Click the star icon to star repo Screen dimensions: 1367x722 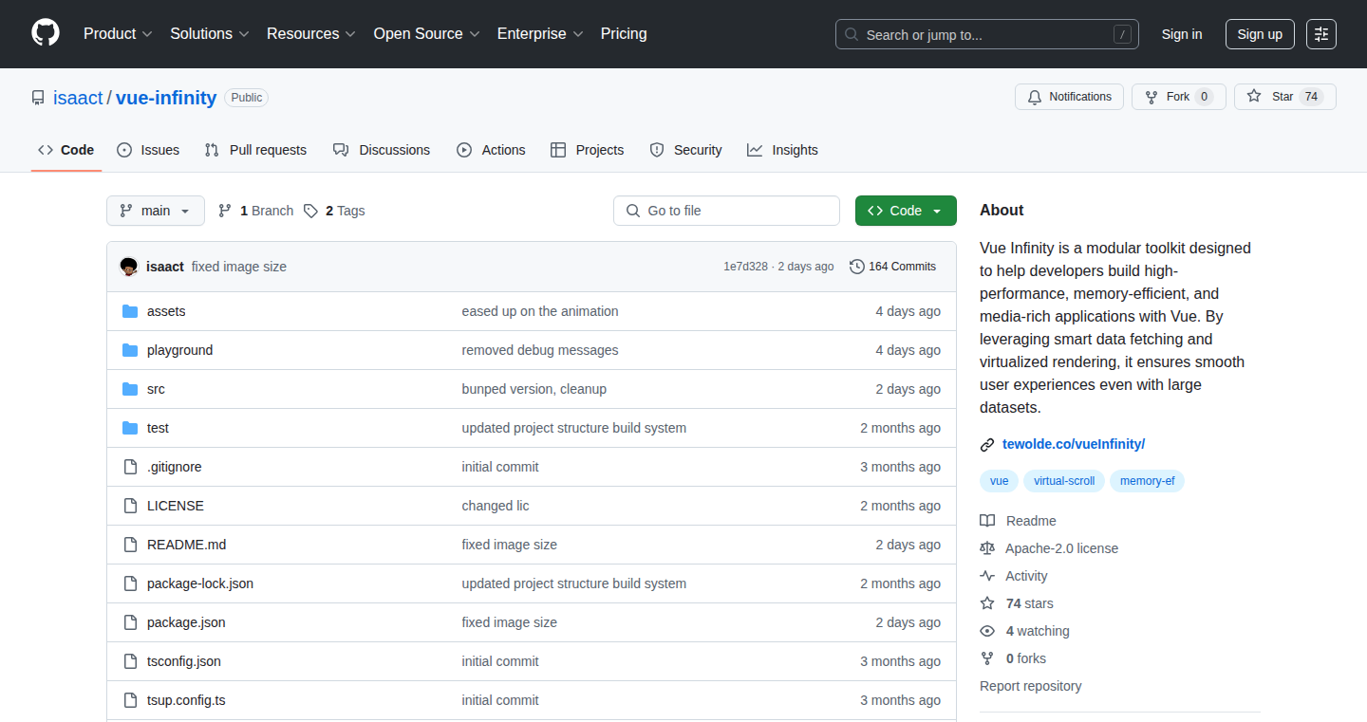pyautogui.click(x=1254, y=97)
